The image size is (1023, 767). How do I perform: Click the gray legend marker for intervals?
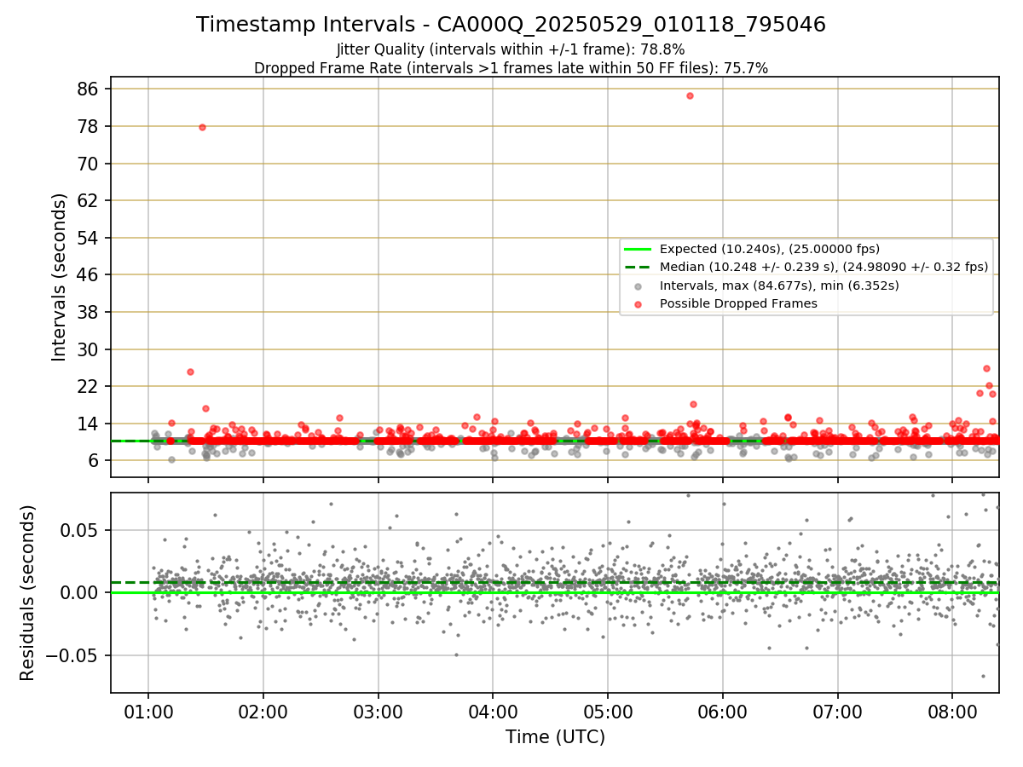[x=638, y=286]
